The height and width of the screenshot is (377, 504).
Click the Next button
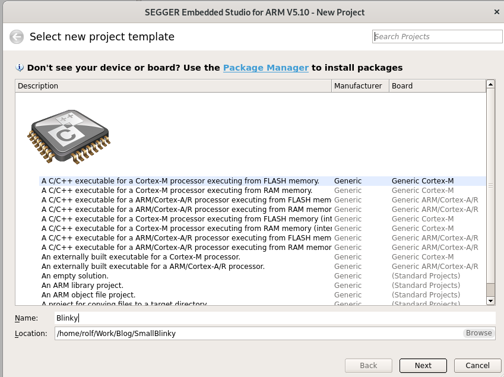pyautogui.click(x=423, y=366)
